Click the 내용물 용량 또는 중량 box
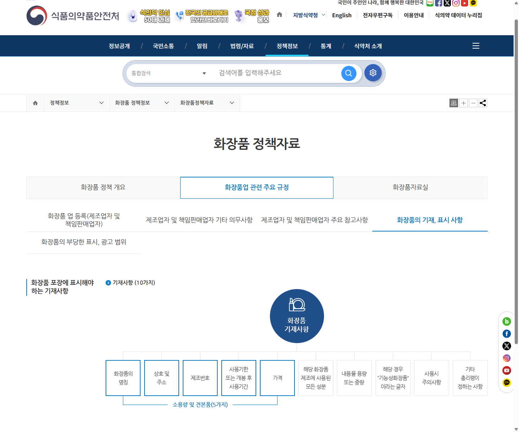This screenshot has width=519, height=432. click(x=354, y=378)
